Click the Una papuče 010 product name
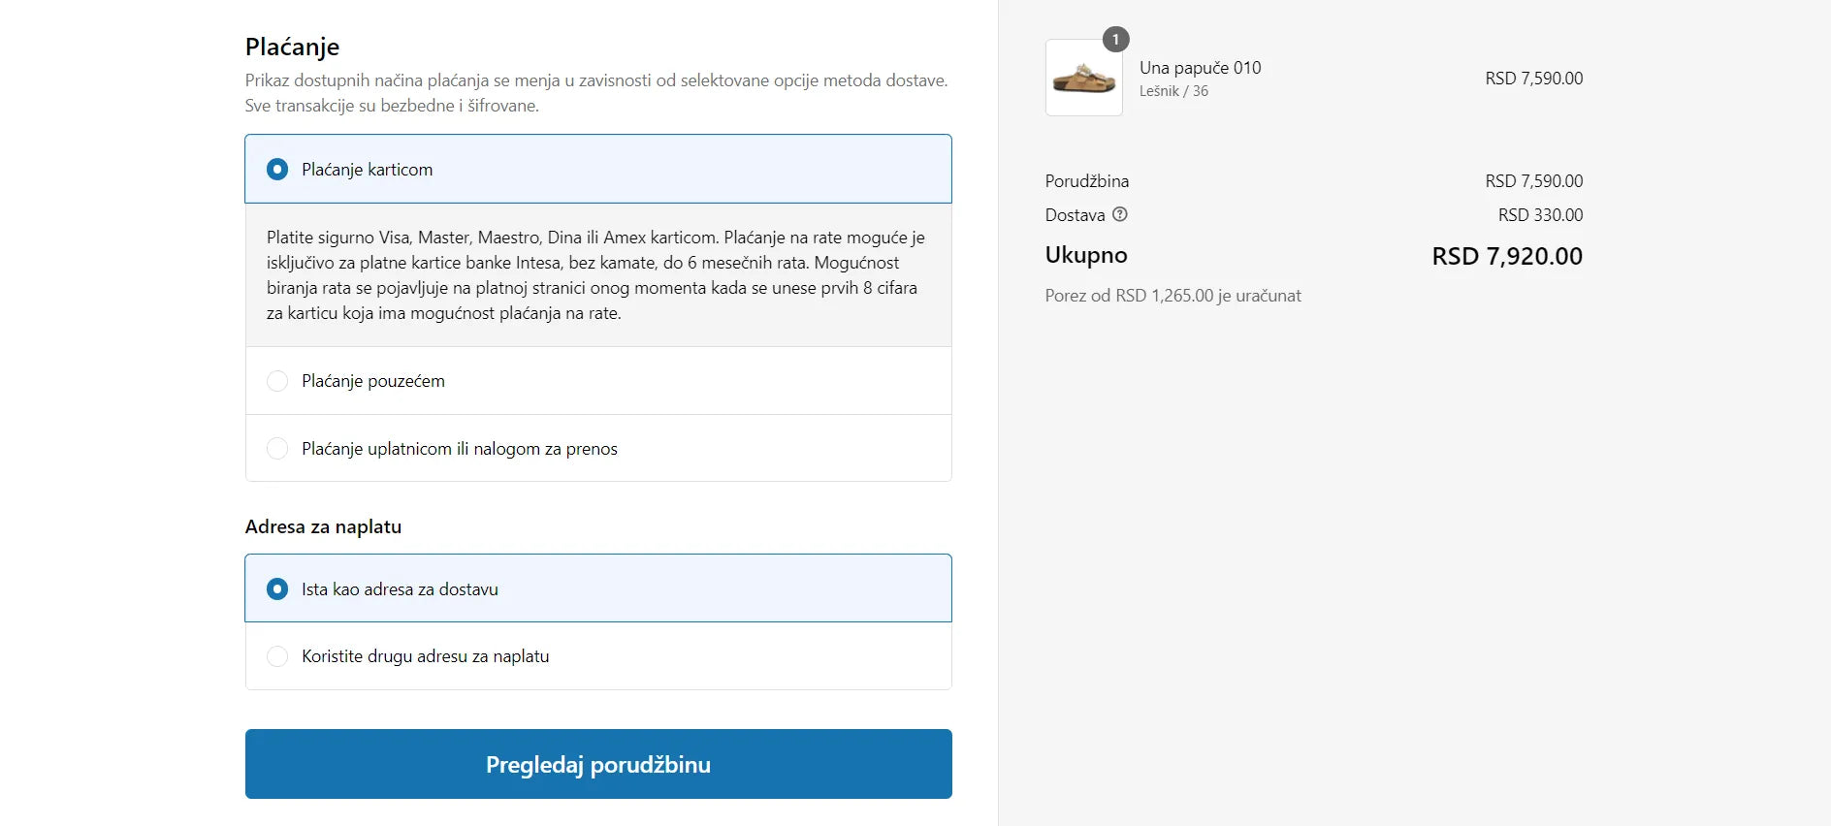Screen dimensions: 1831x826 [1200, 68]
